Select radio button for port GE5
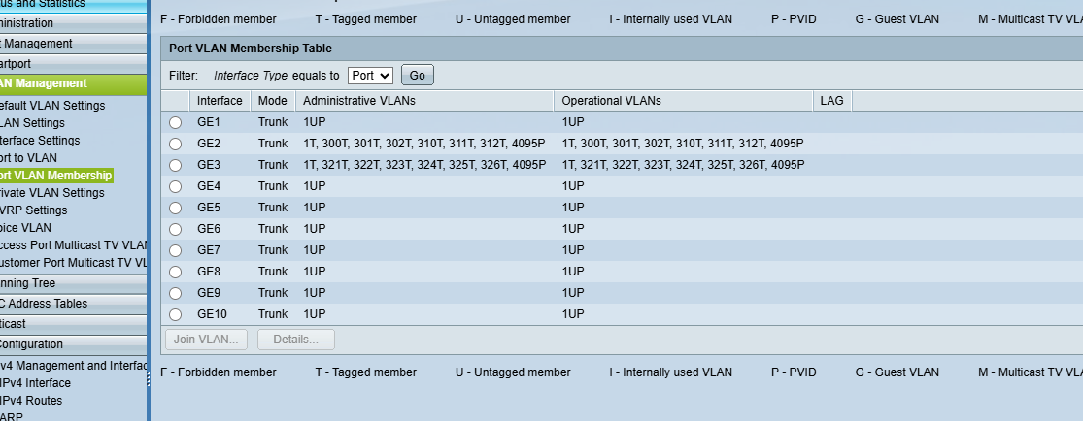This screenshot has width=1083, height=421. click(x=175, y=208)
